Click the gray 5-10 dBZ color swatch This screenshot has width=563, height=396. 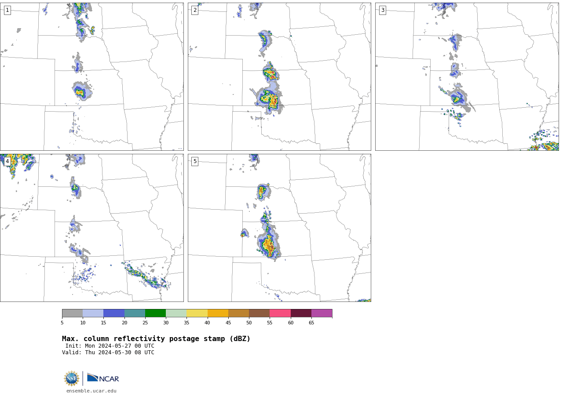[73, 313]
